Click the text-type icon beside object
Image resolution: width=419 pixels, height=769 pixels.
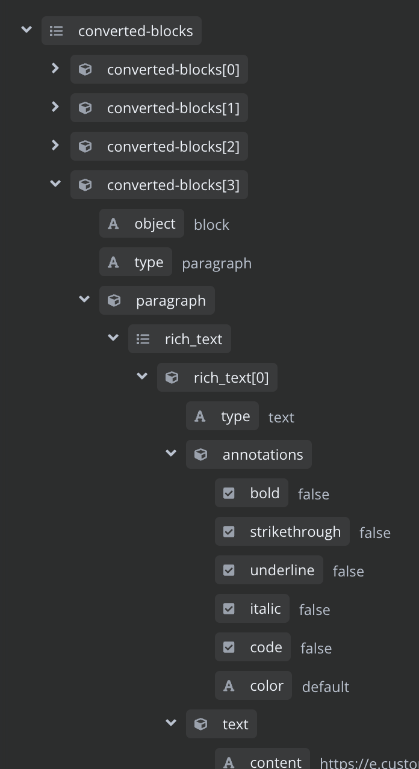113,224
